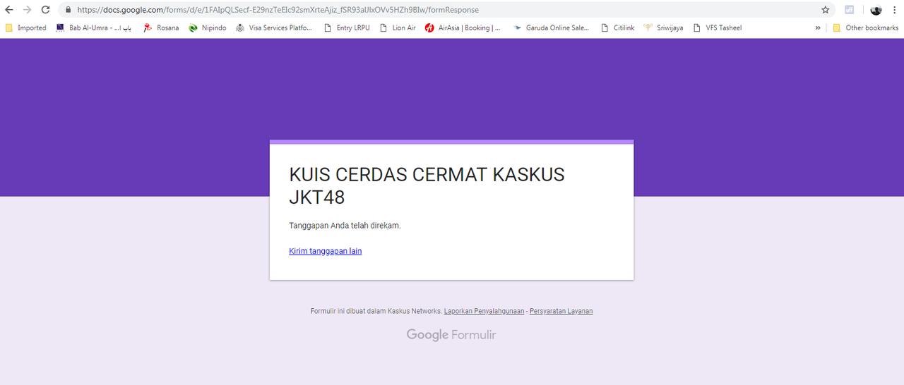Open the Other bookmarks folder
Image resolution: width=904 pixels, height=385 pixels.
click(x=865, y=28)
